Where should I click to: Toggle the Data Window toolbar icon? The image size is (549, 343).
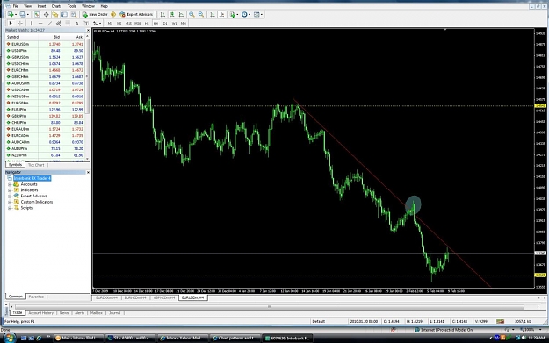pos(46,14)
